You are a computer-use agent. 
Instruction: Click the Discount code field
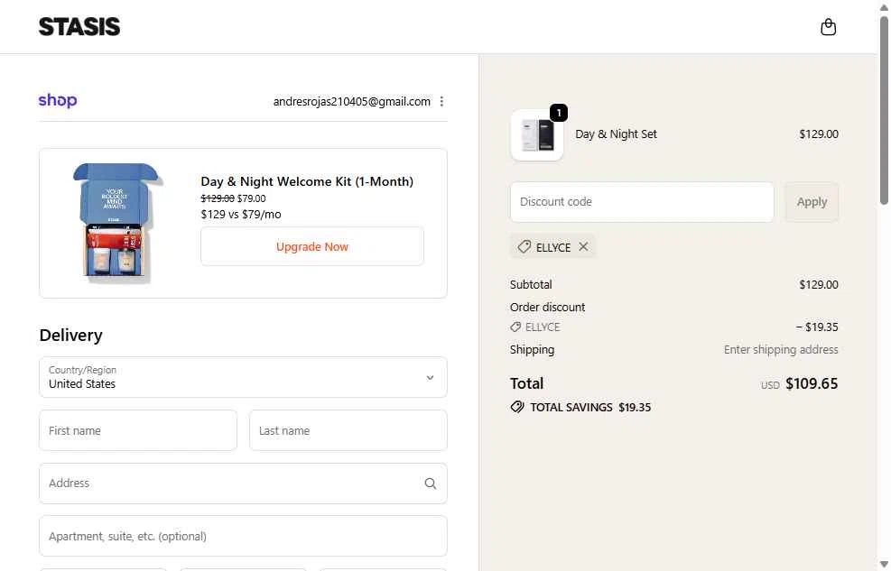coord(642,201)
